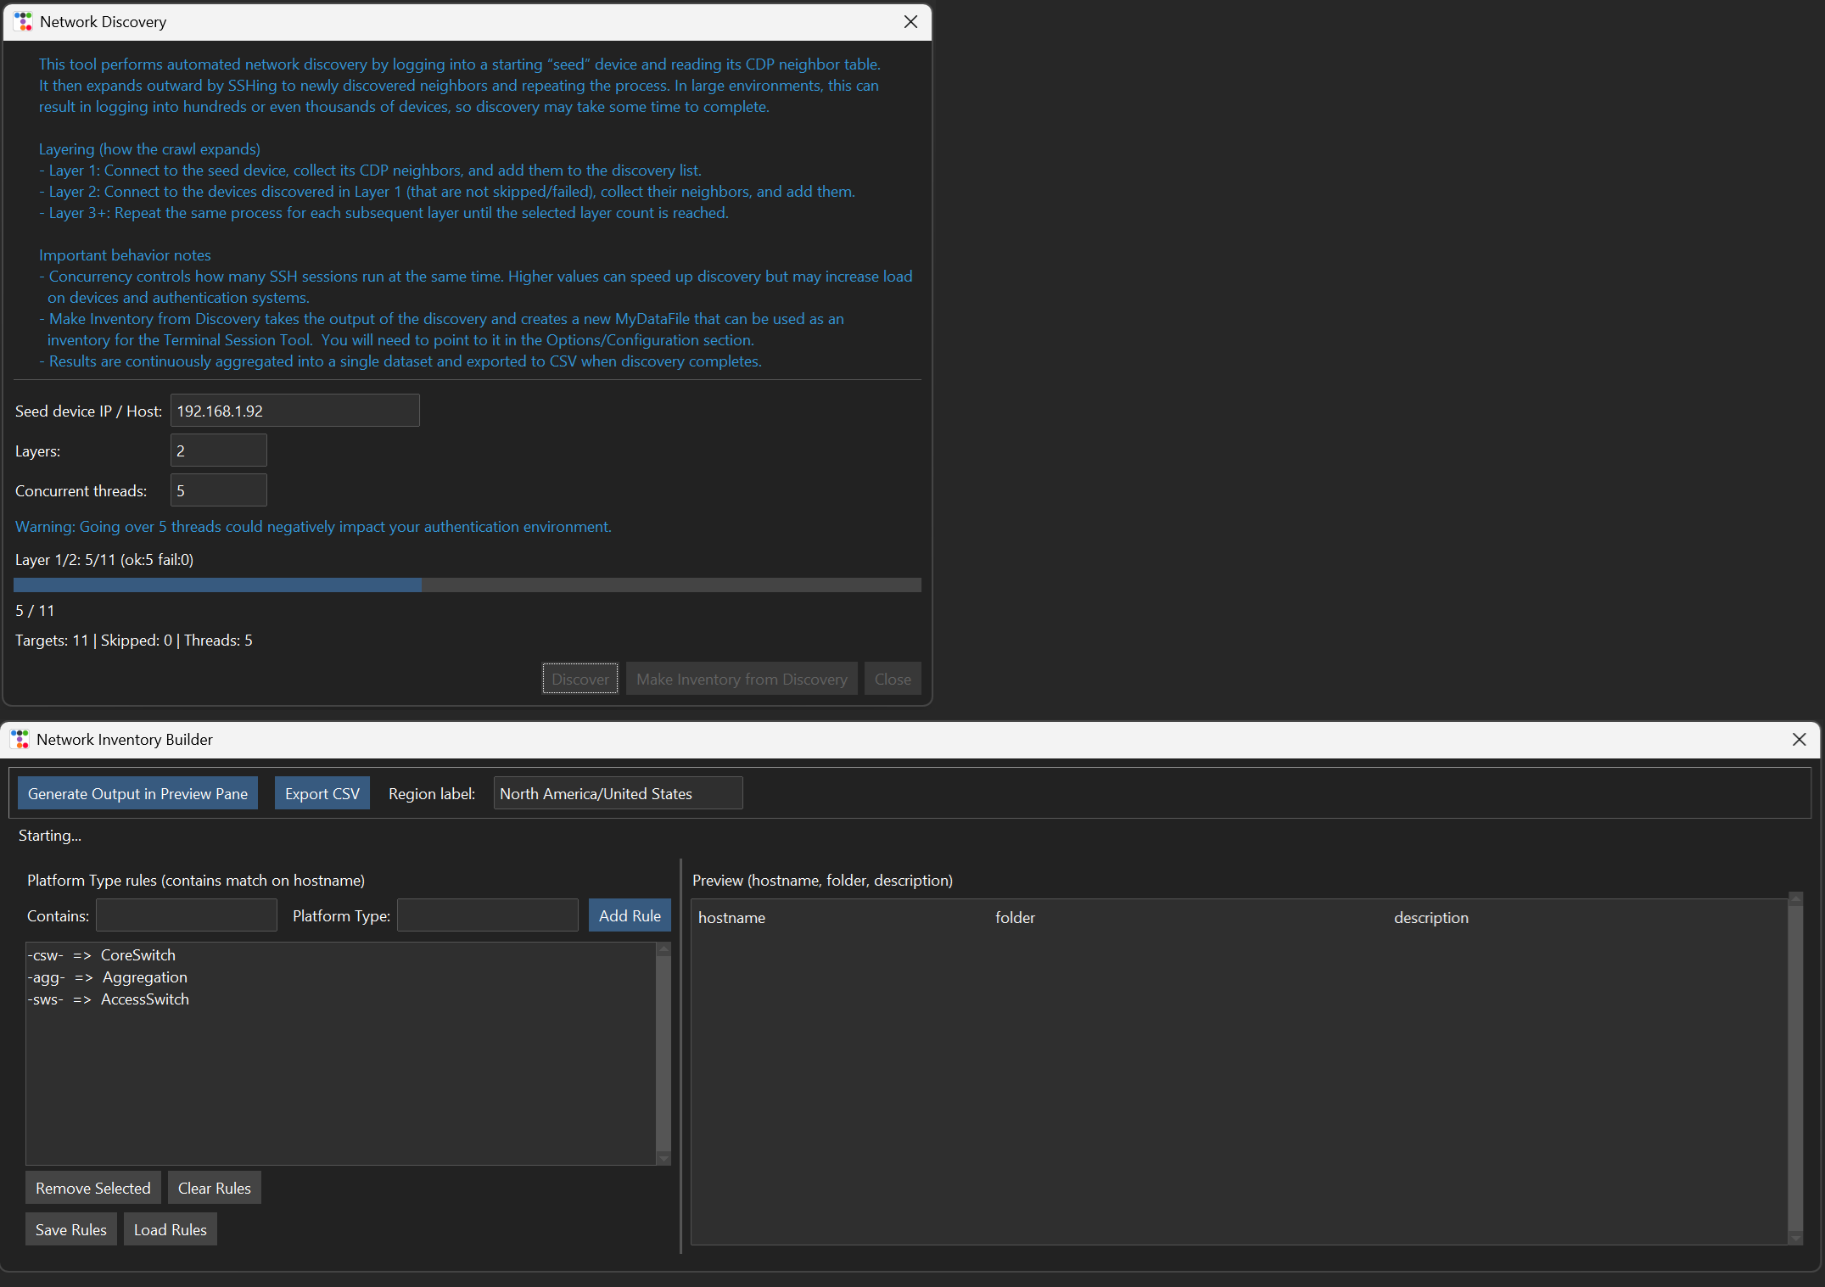Click the Export CSV button
Screen dimensions: 1825x1287
tap(322, 793)
